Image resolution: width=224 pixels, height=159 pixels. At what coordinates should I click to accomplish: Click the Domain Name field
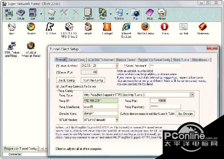click(x=101, y=114)
